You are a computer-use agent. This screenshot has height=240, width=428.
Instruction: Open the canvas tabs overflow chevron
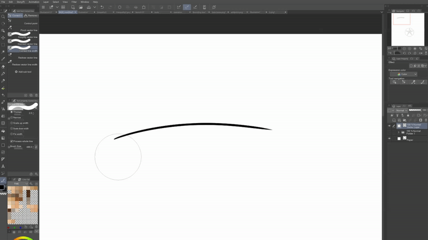381,12
